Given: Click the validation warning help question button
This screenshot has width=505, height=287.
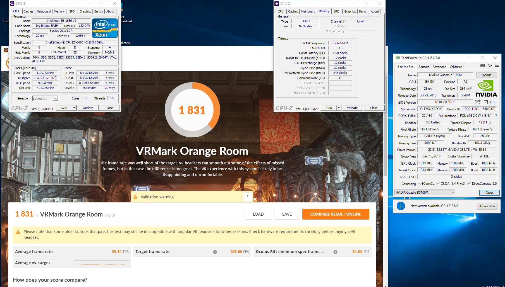Looking at the screenshot, I should 248,197.
